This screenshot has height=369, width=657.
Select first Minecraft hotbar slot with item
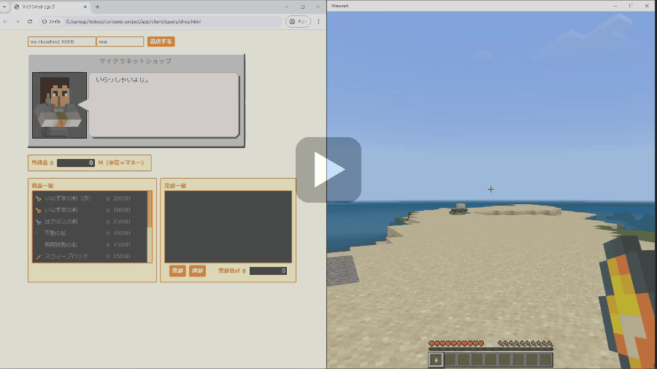pyautogui.click(x=436, y=360)
